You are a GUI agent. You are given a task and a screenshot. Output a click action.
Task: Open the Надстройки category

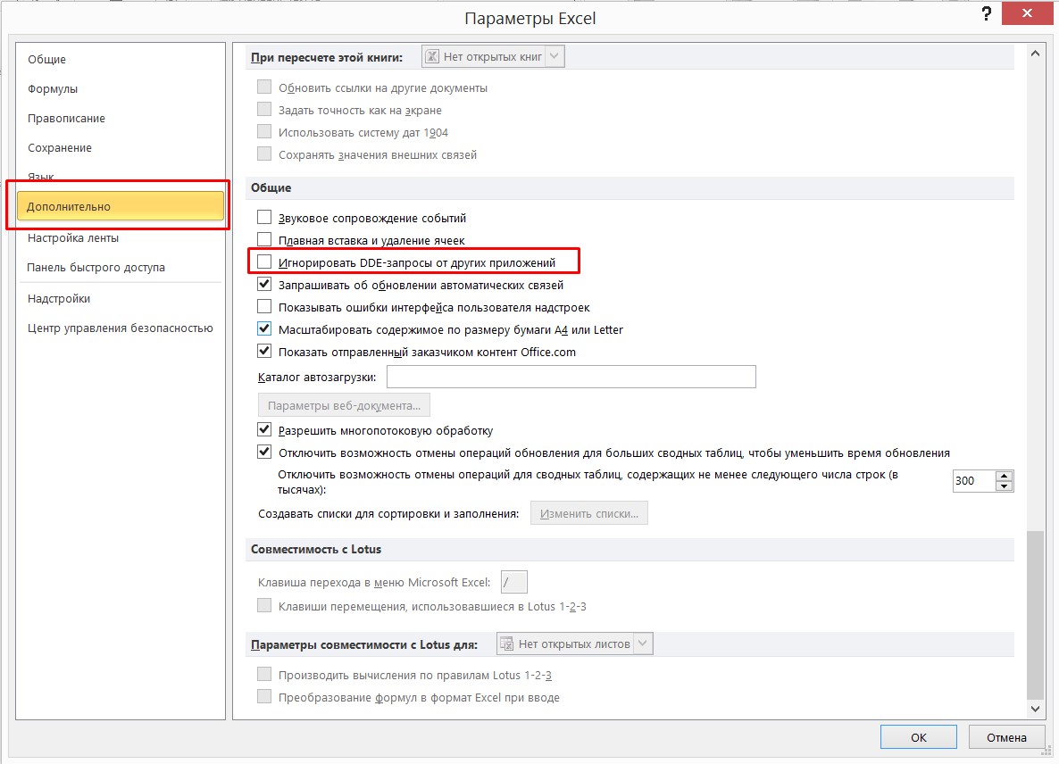click(x=59, y=298)
